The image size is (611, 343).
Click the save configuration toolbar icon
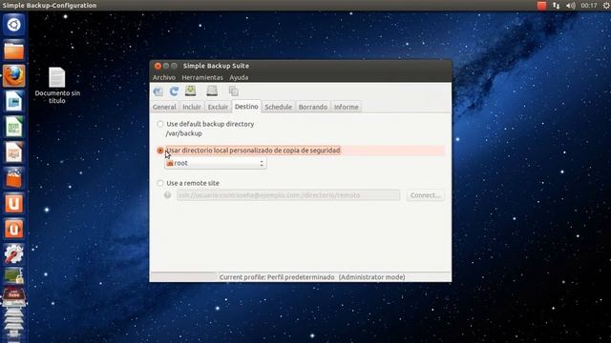coord(158,91)
